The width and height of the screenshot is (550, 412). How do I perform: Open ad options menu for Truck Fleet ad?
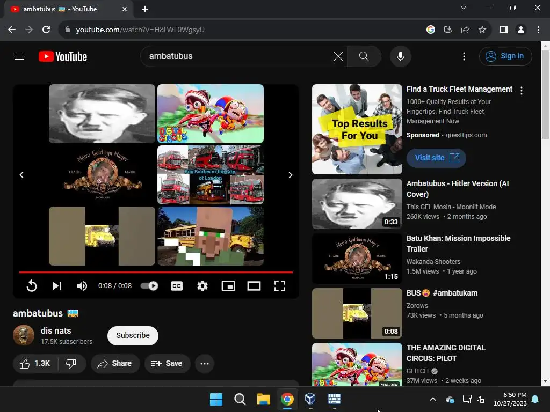pyautogui.click(x=522, y=91)
